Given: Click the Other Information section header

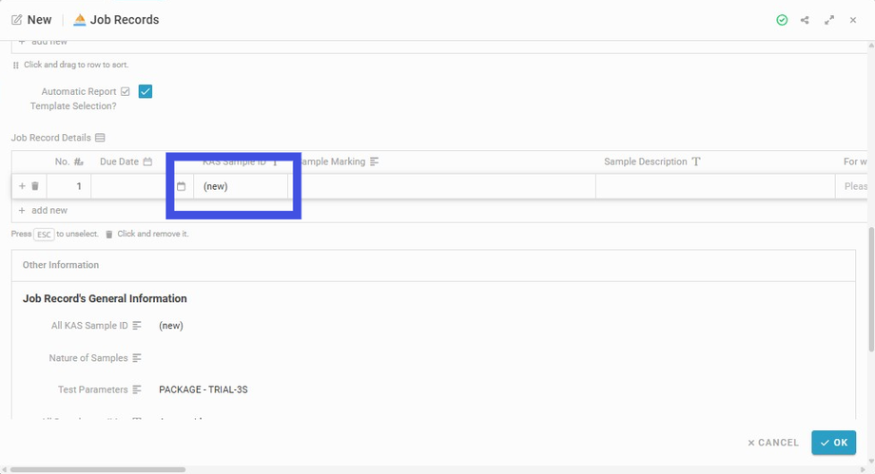Looking at the screenshot, I should click(433, 265).
